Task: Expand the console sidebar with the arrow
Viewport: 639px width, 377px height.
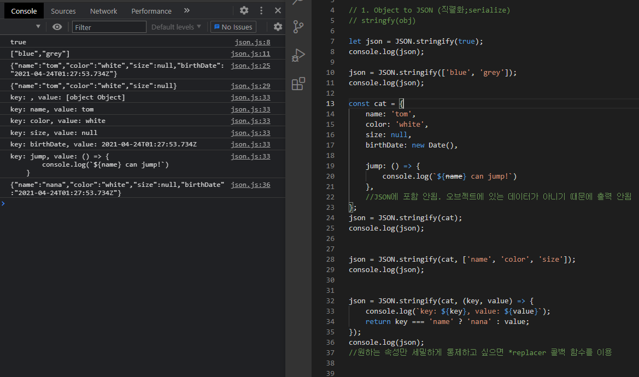Action: point(38,26)
